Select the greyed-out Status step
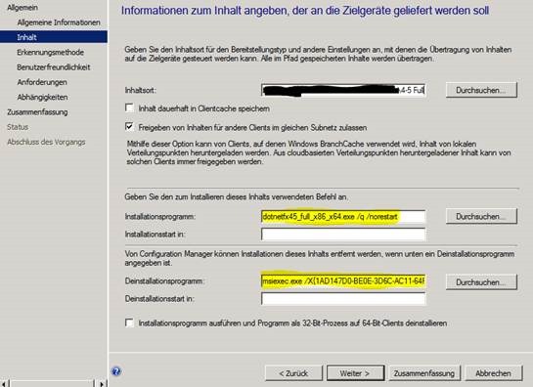Image resolution: width=533 pixels, height=387 pixels. tap(18, 127)
